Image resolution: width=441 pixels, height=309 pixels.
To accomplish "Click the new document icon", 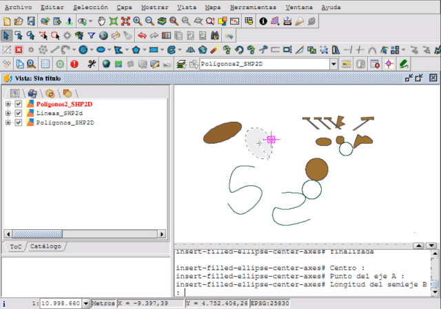I will pyautogui.click(x=7, y=21).
